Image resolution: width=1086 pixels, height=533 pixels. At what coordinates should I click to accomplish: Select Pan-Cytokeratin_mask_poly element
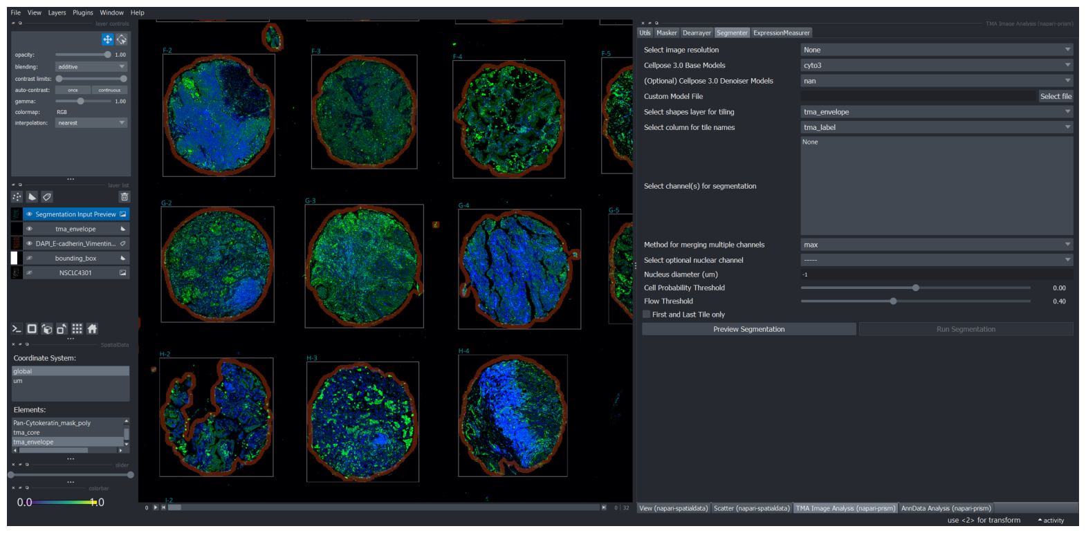point(67,423)
